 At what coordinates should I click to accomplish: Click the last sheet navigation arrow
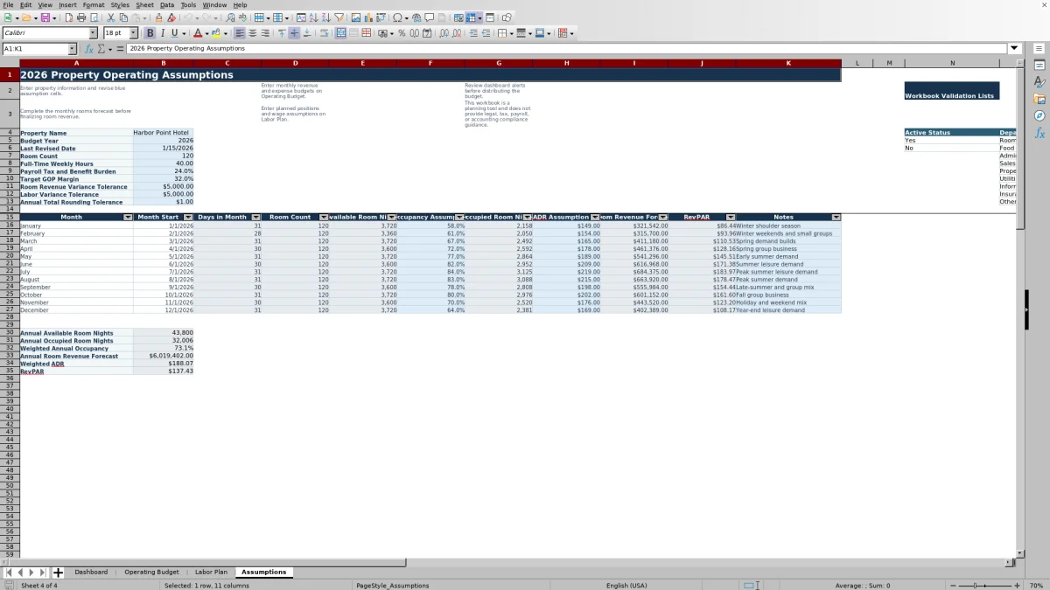(43, 573)
